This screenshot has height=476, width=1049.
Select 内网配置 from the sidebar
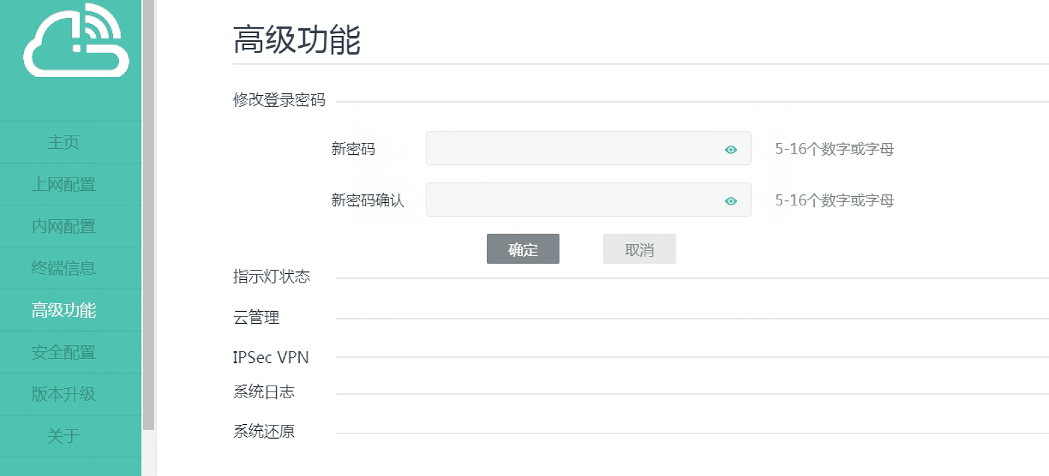(x=64, y=227)
